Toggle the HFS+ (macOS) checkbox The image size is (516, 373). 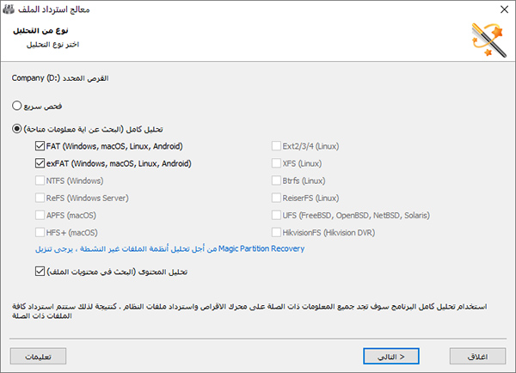(40, 232)
